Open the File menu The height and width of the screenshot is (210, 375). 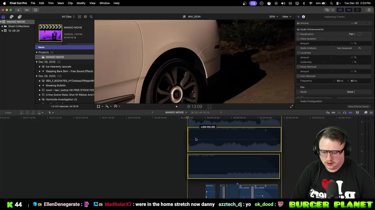click(33, 3)
